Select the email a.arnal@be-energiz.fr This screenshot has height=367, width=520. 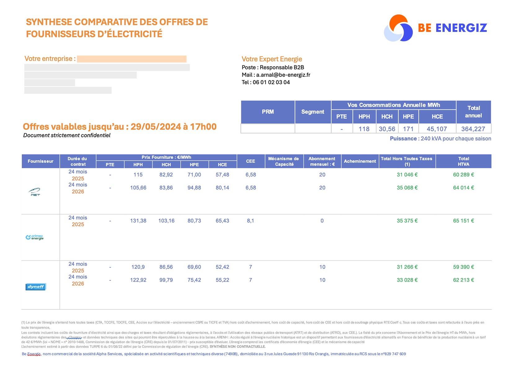tap(283, 75)
